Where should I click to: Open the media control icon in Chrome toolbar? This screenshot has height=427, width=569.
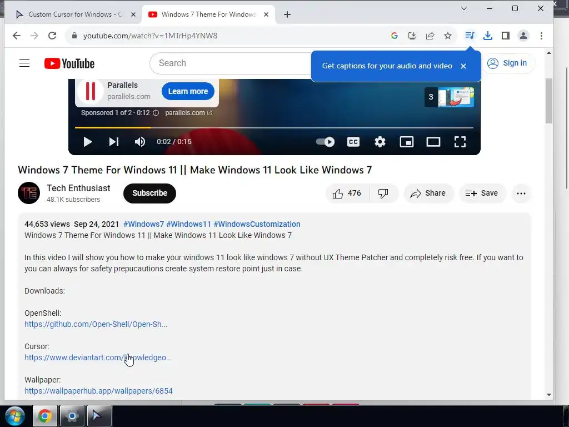coord(470,36)
